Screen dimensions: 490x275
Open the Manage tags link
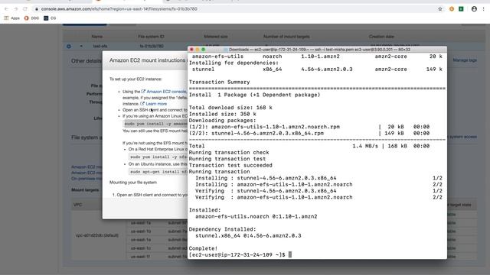tap(465, 60)
